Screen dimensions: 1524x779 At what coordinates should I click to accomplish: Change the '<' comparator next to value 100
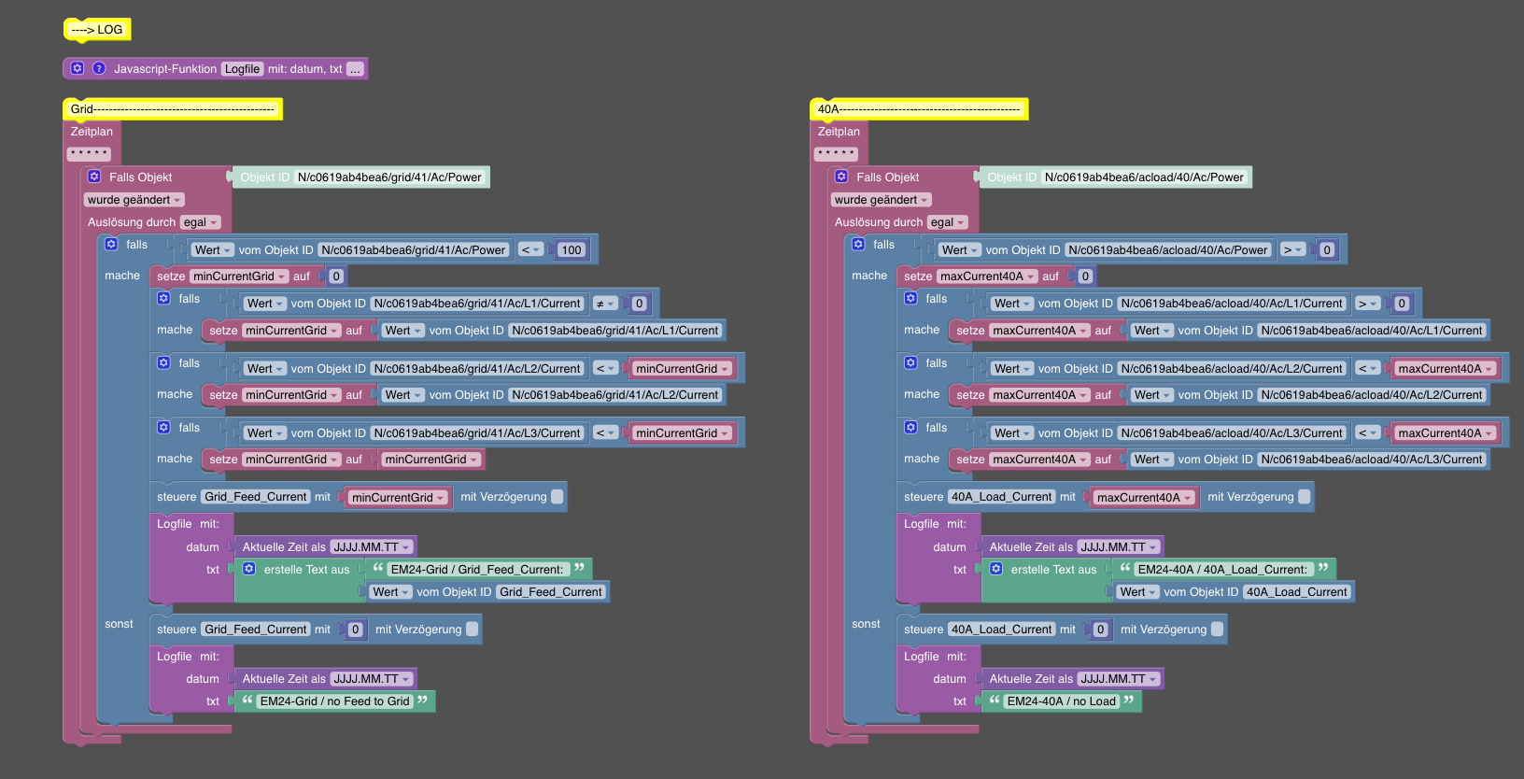[530, 249]
